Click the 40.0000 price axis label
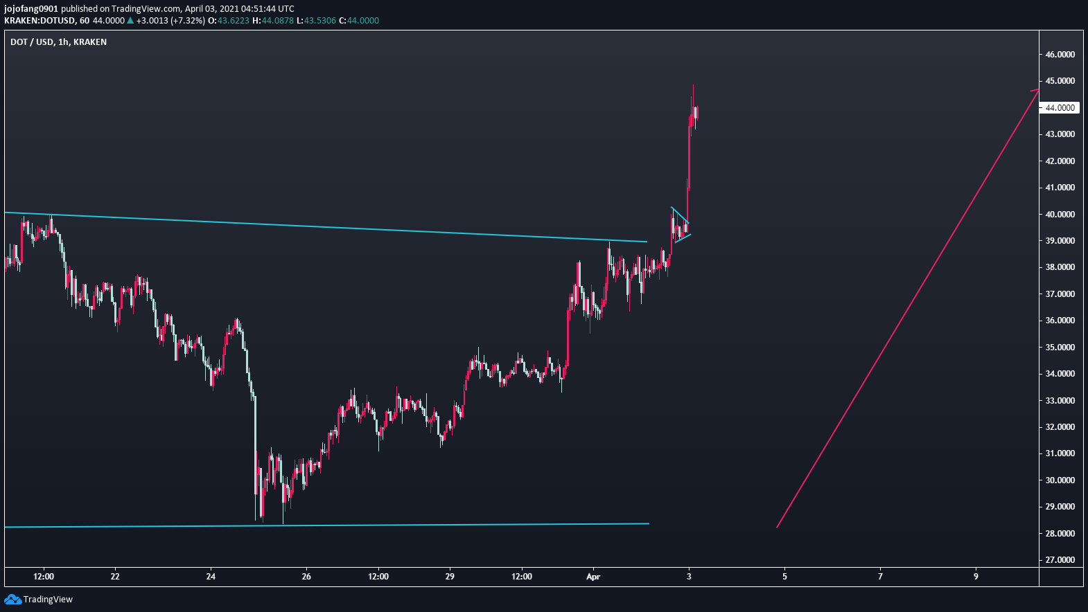The height and width of the screenshot is (612, 1088). (1060, 215)
